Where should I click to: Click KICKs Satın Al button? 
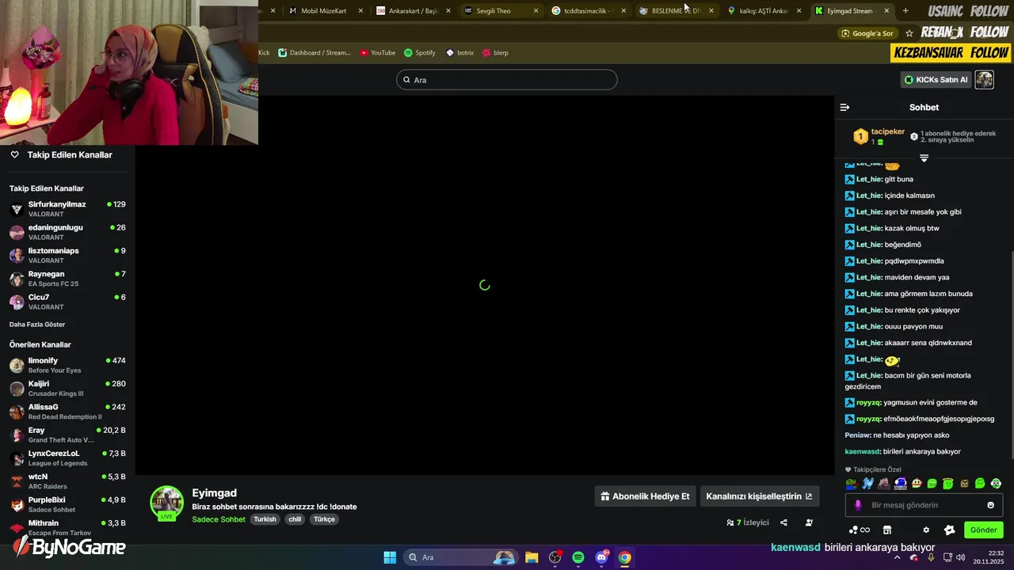[936, 79]
